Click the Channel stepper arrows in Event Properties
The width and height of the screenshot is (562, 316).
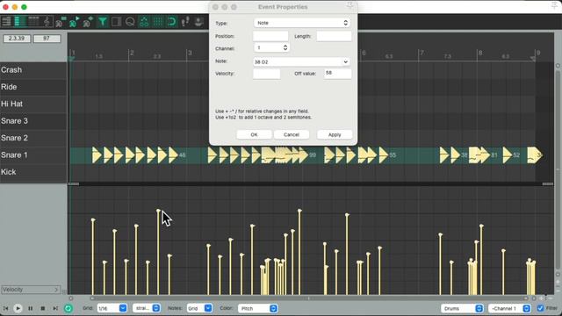click(x=285, y=47)
